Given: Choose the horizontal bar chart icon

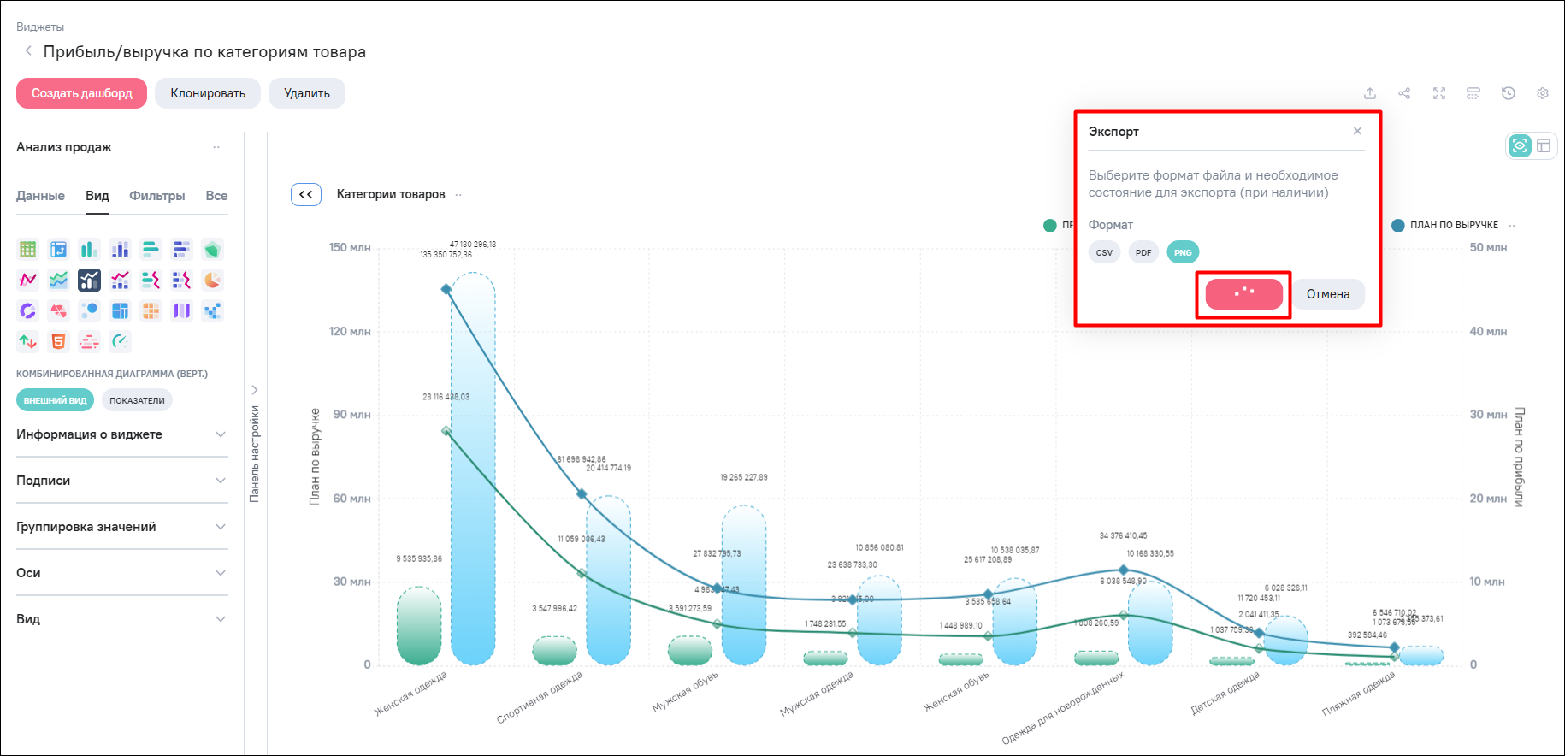Looking at the screenshot, I should pos(151,249).
